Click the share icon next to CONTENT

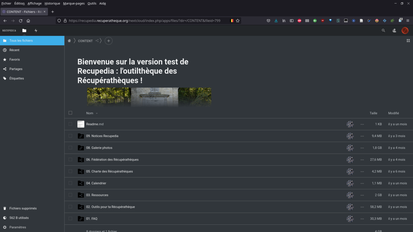(x=97, y=41)
